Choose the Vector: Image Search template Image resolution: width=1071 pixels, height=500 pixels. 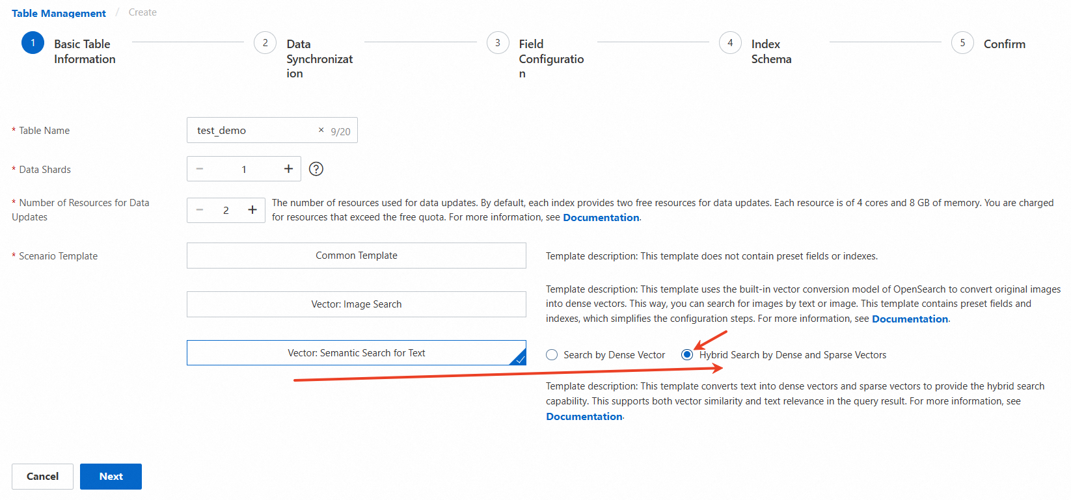356,304
